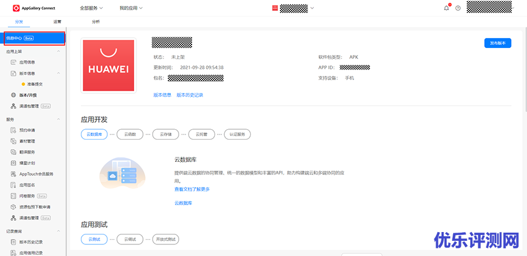This screenshot has width=527, height=256.
Task: Open the 全部服务 dropdown
Action: [91, 8]
